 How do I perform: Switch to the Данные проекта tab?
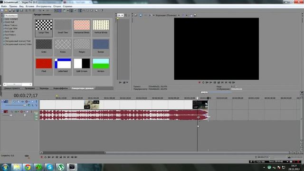pos(12,88)
